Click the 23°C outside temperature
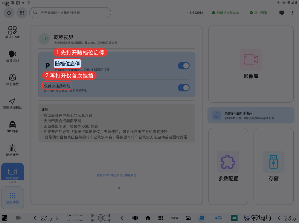299x223 pixels. click(x=175, y=218)
